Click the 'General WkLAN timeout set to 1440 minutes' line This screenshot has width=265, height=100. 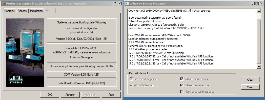pyautogui.click(x=155, y=46)
